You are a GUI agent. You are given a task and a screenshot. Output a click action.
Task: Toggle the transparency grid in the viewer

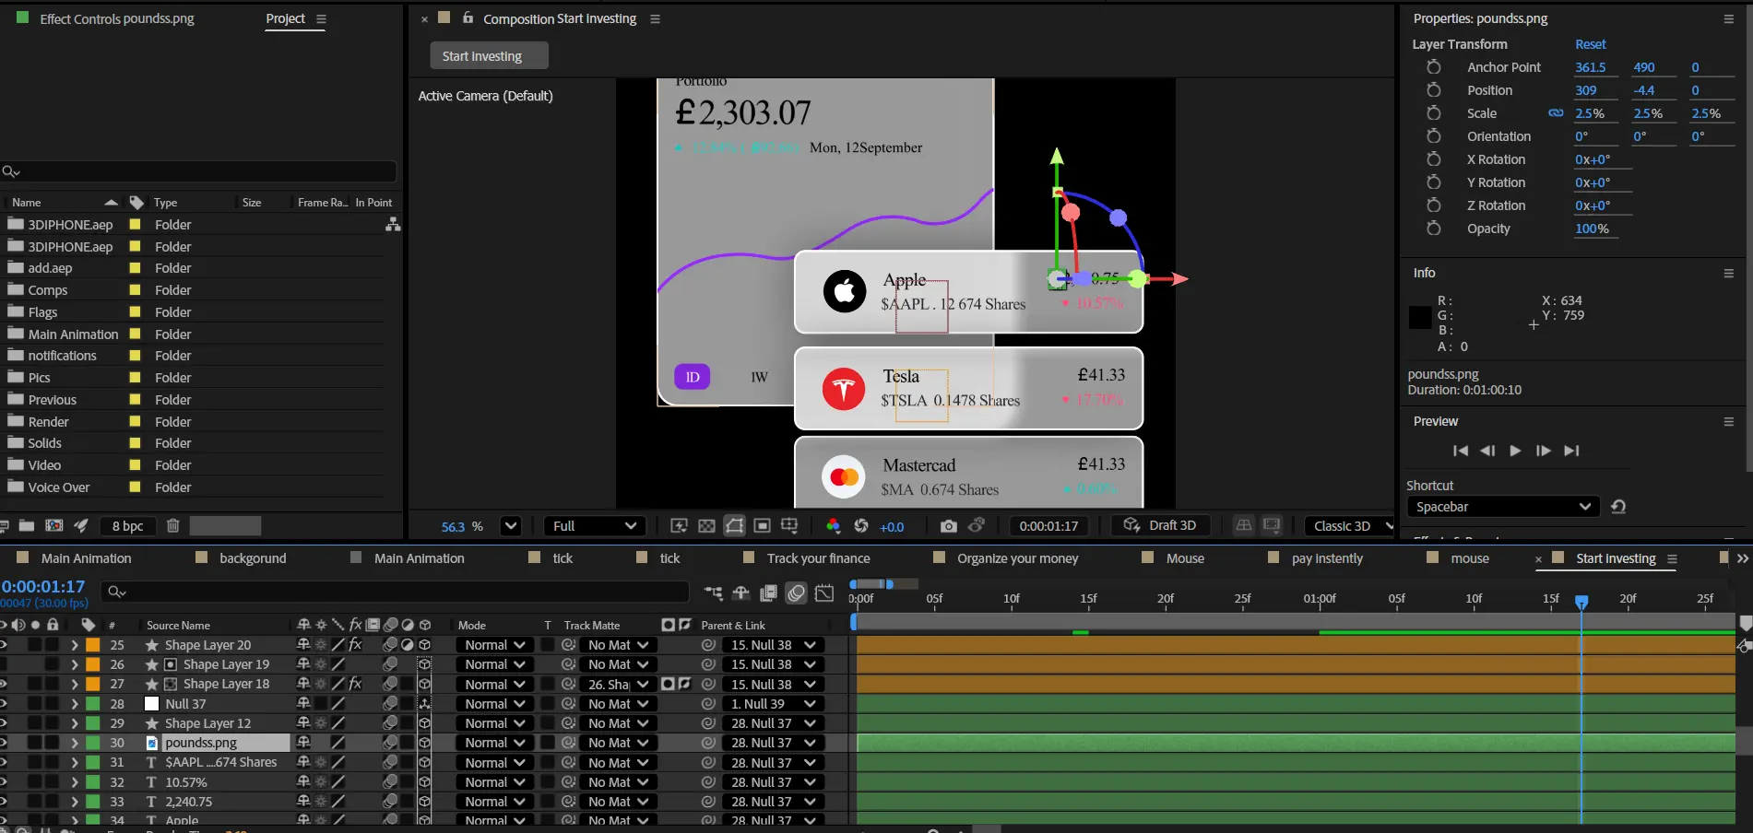[x=706, y=525]
